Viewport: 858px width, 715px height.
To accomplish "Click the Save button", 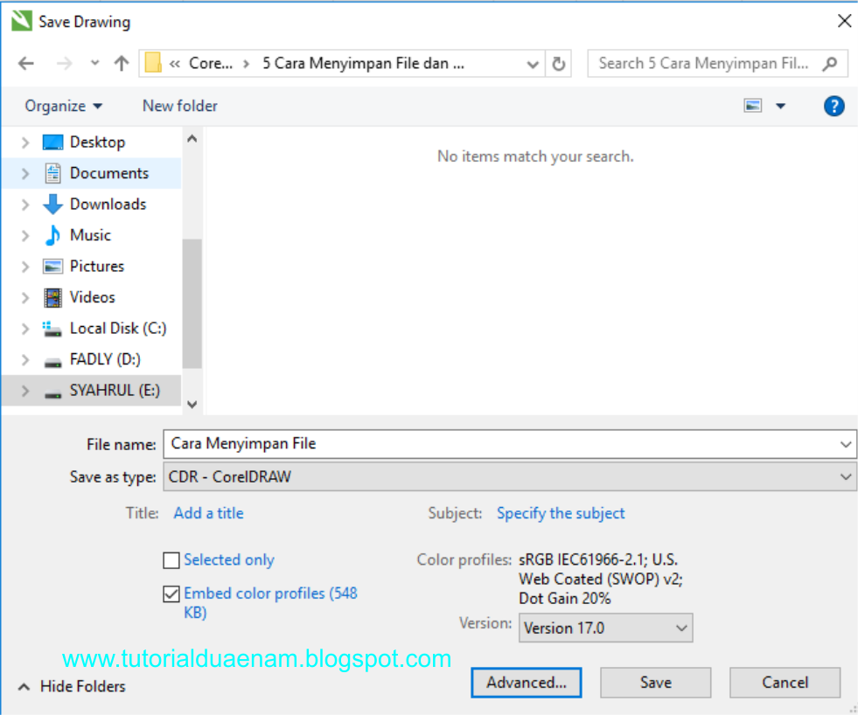I will pyautogui.click(x=656, y=683).
